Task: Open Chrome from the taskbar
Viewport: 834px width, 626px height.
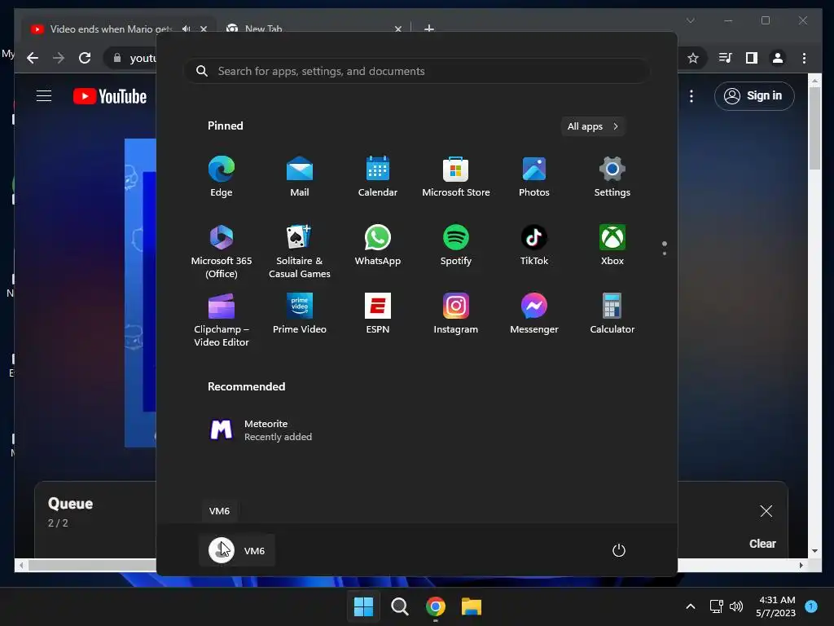Action: pyautogui.click(x=435, y=606)
